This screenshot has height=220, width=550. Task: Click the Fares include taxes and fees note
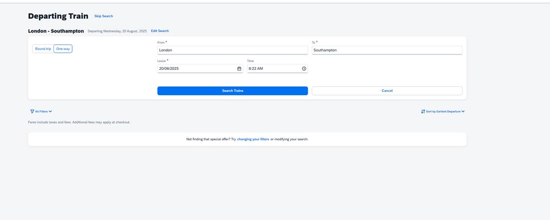[79, 122]
